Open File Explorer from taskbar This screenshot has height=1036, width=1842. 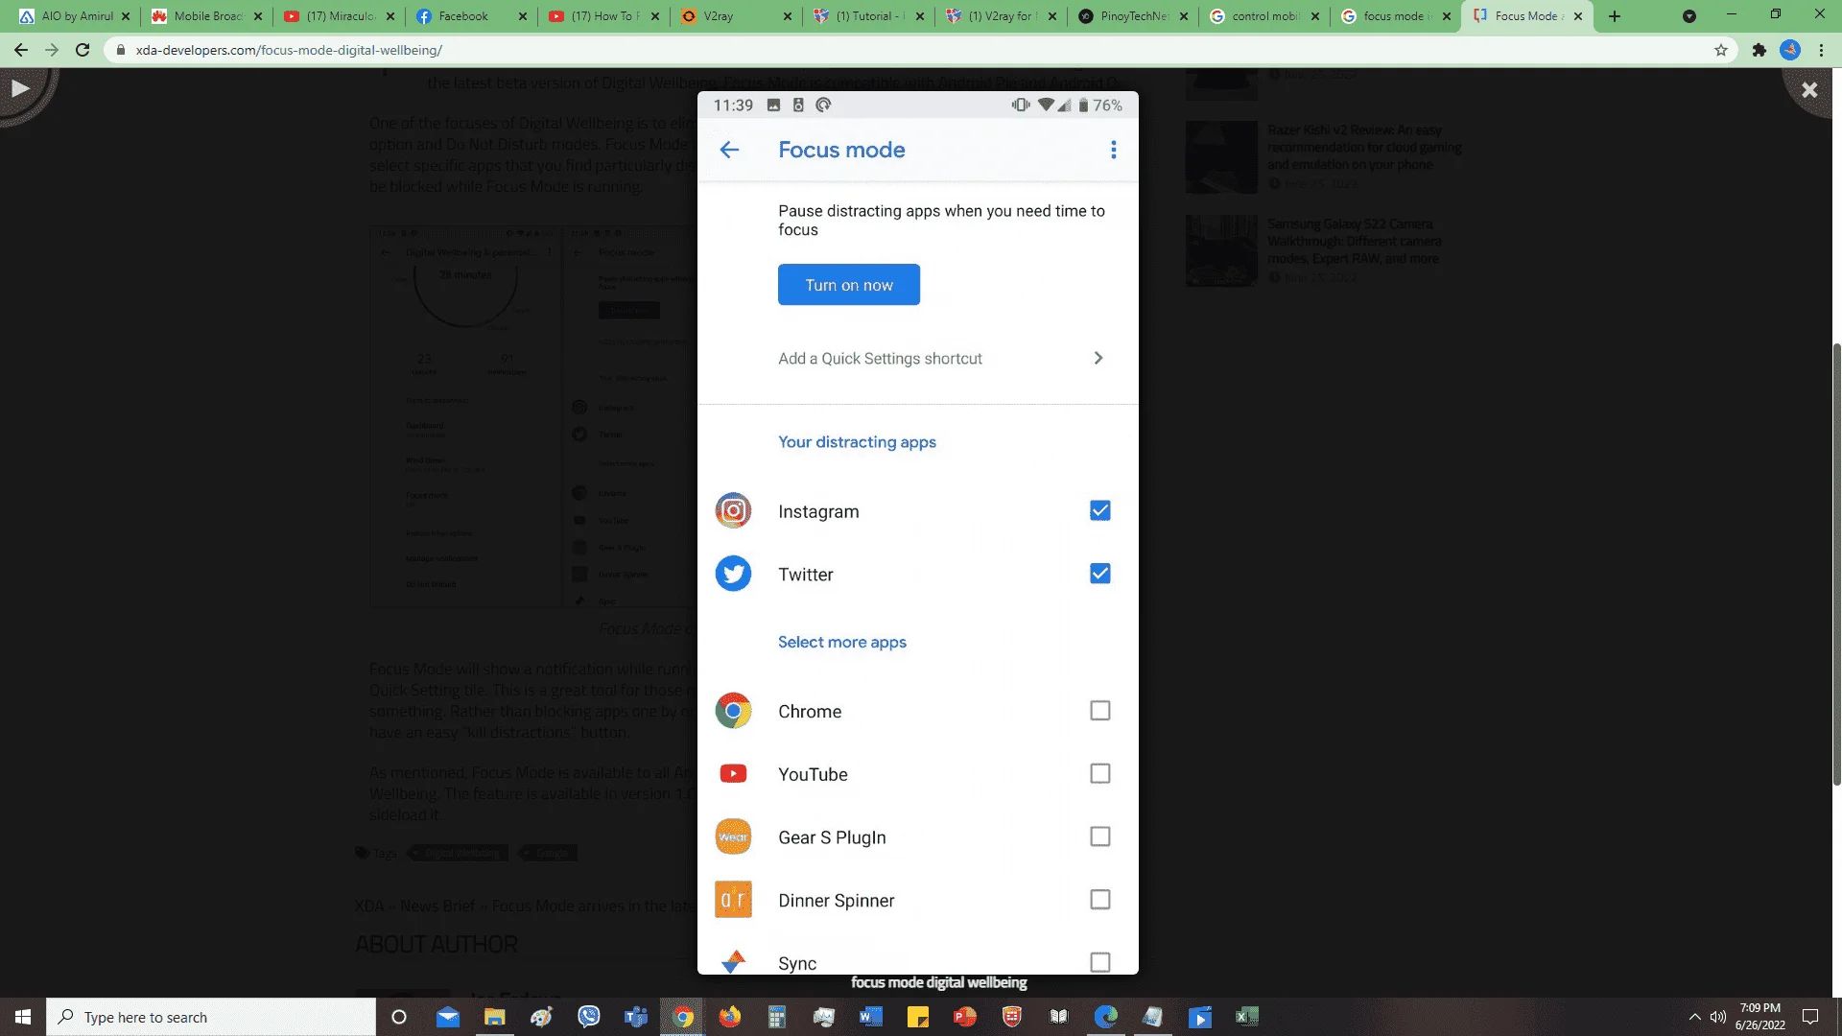point(494,1017)
